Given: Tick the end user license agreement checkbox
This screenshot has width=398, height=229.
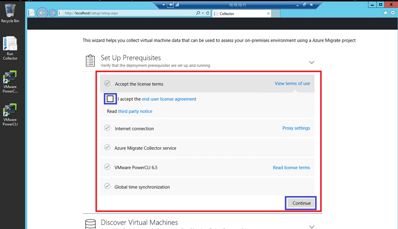Looking at the screenshot, I should 110,99.
